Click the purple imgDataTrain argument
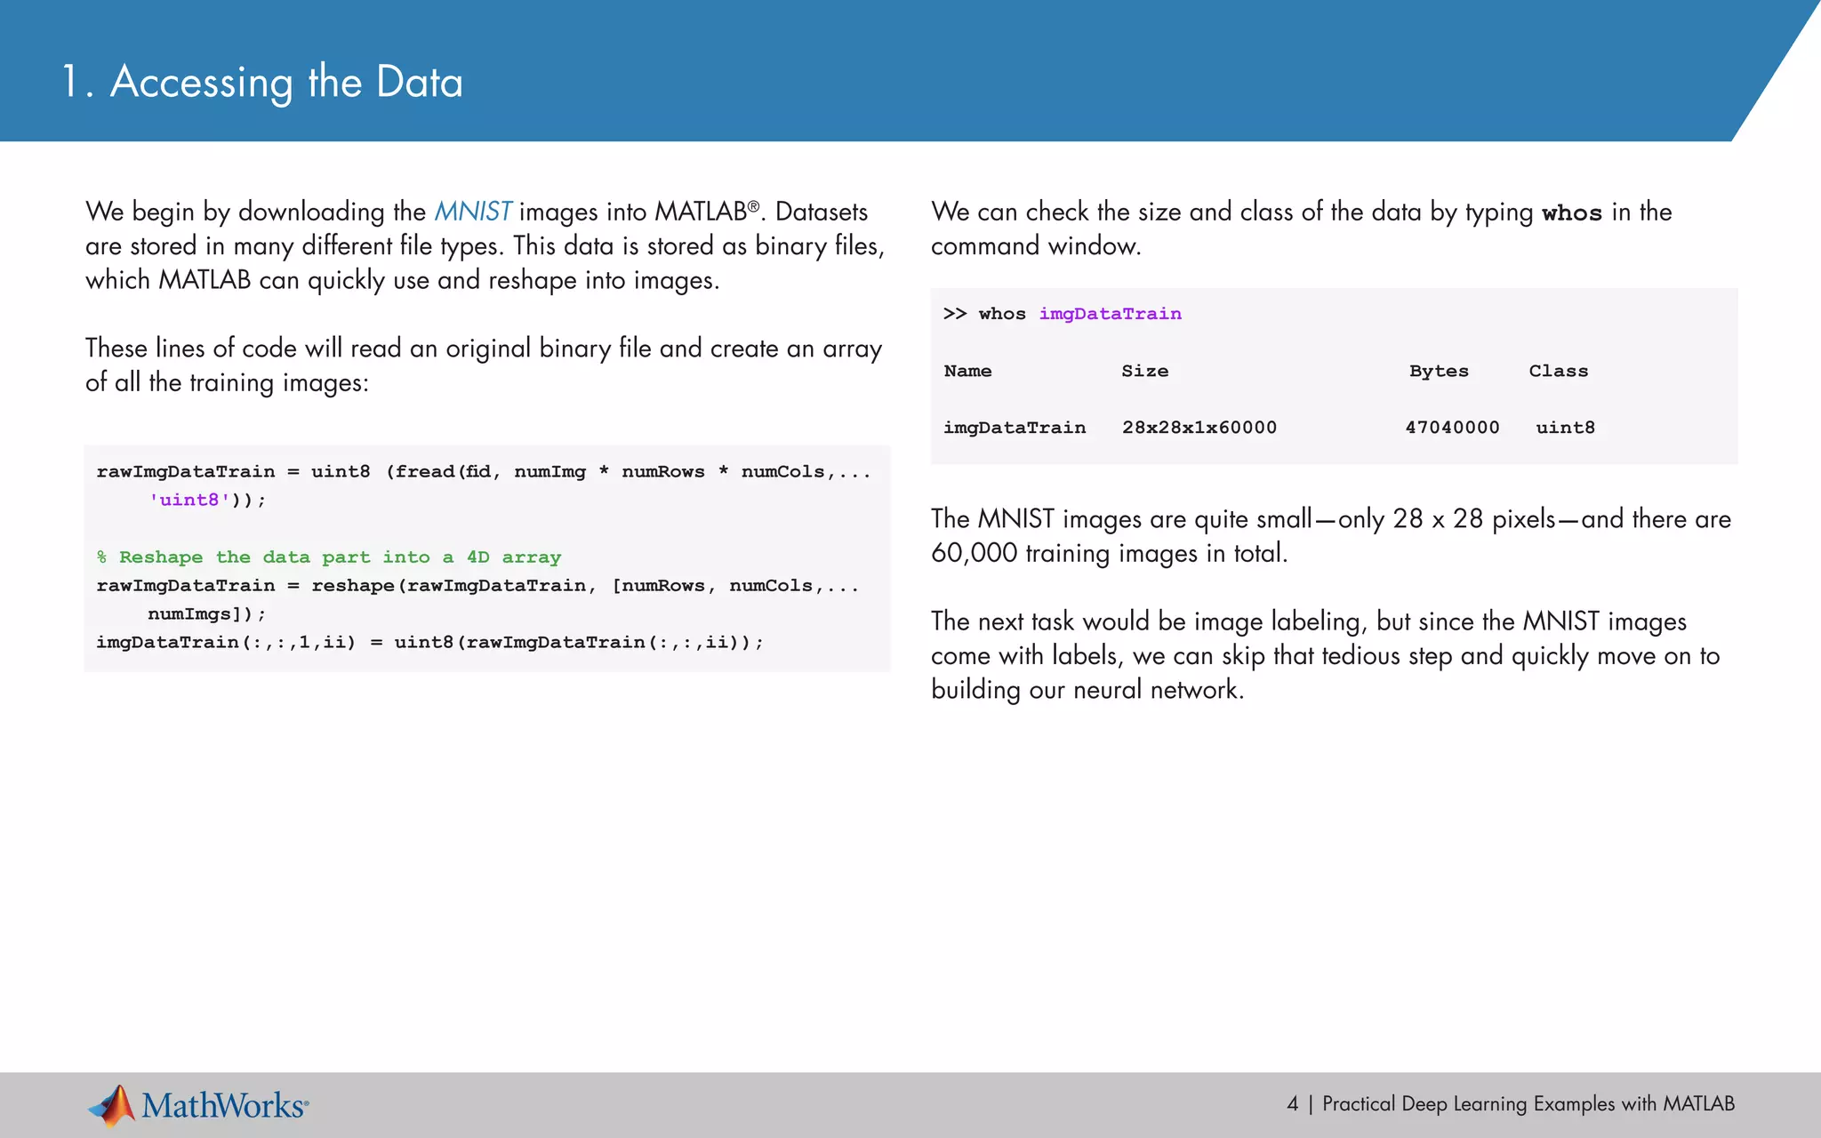 click(x=1110, y=314)
